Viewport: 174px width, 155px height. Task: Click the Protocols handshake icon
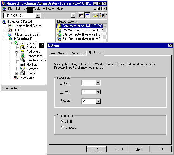[x=22, y=69]
